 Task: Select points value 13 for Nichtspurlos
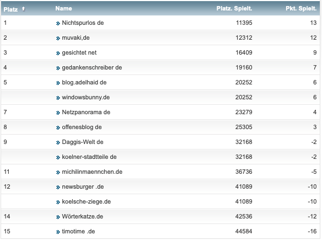click(313, 23)
